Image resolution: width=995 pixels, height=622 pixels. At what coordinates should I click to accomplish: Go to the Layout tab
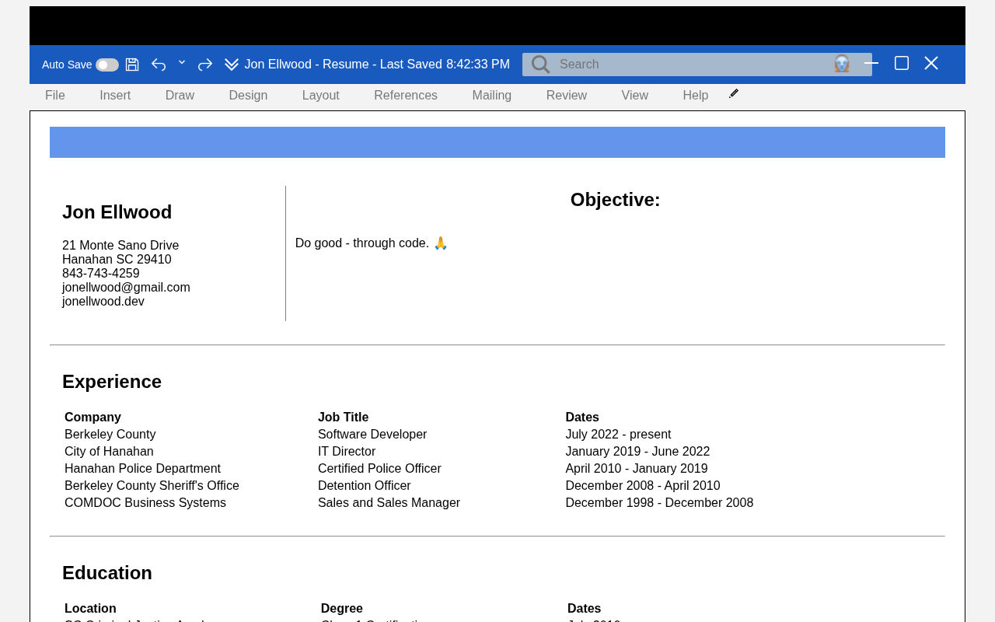321,96
